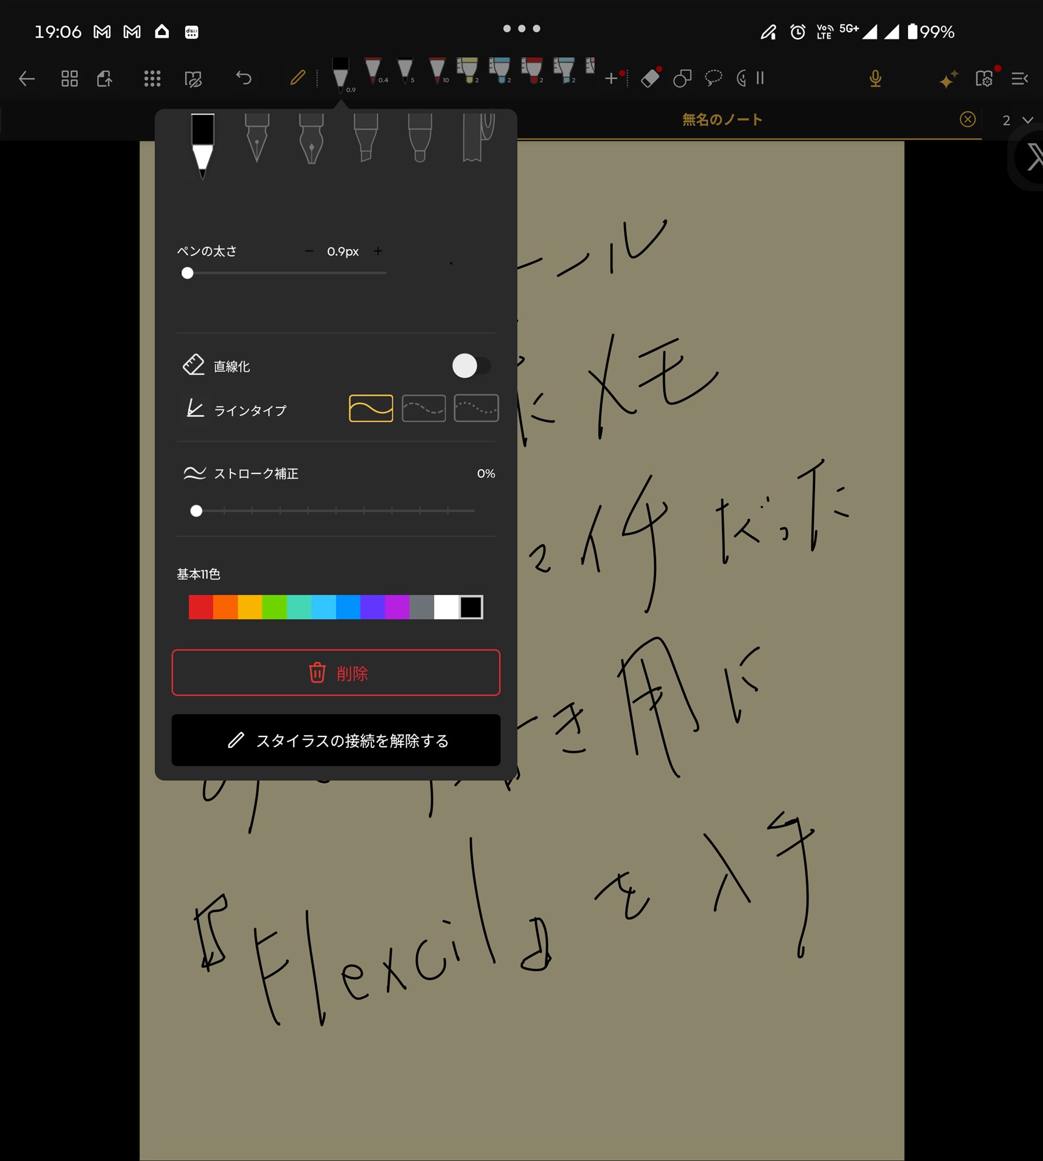This screenshot has width=1043, height=1161.
Task: Tap the first Gmail notification icon
Action: click(x=102, y=31)
